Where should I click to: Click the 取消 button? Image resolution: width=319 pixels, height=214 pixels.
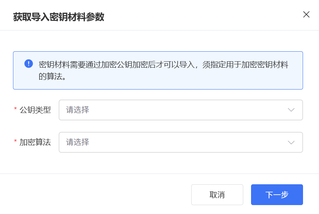pos(217,195)
